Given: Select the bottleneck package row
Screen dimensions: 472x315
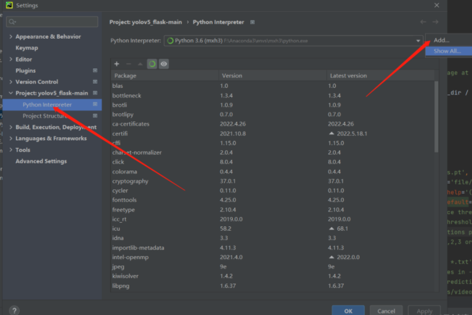Looking at the screenshot, I should pyautogui.click(x=273, y=95).
